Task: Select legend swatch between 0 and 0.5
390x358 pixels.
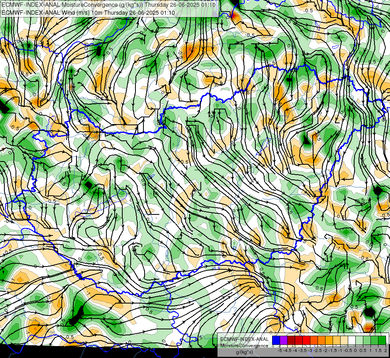Action: (359, 340)
